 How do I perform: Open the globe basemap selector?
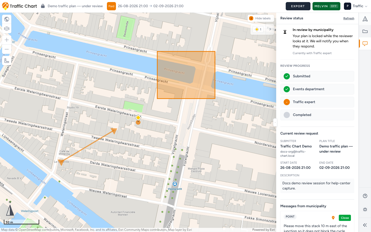click(x=7, y=19)
